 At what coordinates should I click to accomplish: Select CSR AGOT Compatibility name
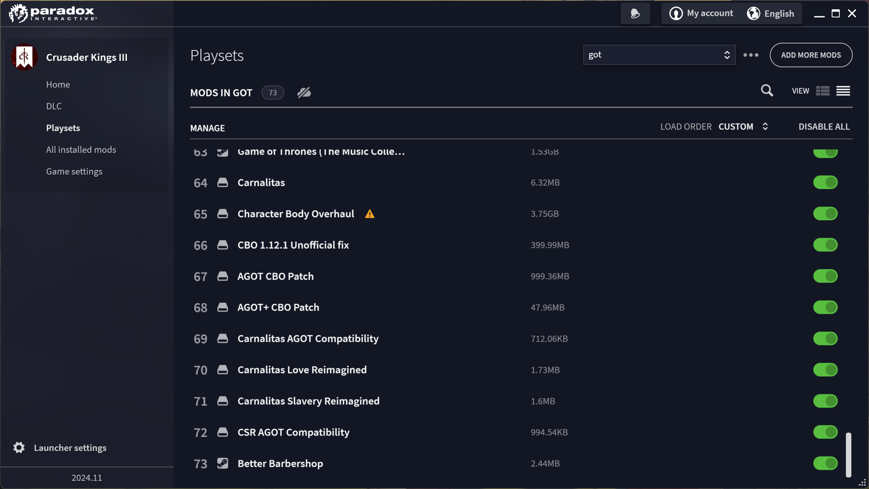(293, 432)
